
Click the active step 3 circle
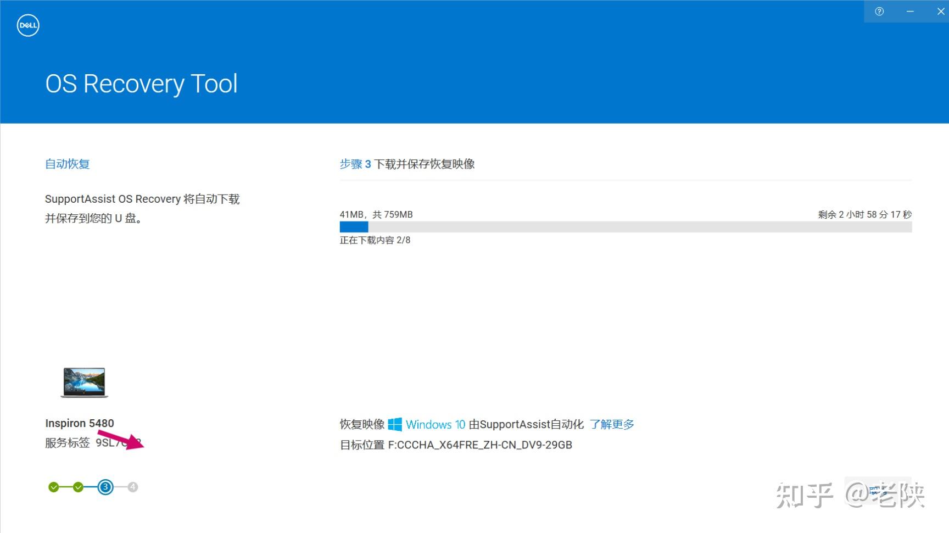(105, 487)
